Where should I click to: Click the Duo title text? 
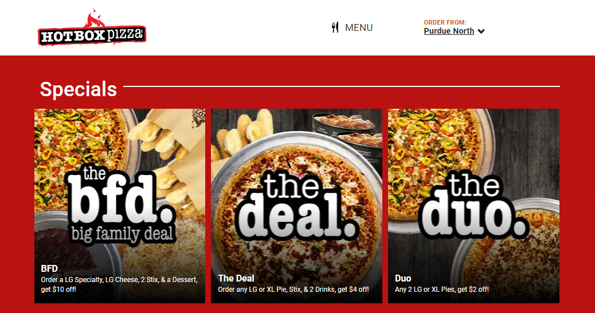pyautogui.click(x=403, y=279)
